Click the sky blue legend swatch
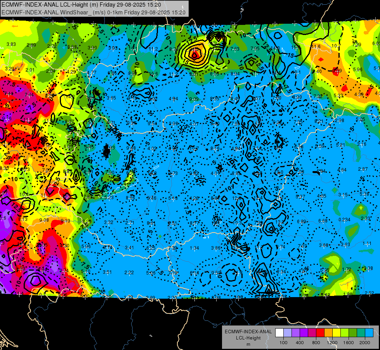Screen dimensions: 380x350 tap(369, 333)
